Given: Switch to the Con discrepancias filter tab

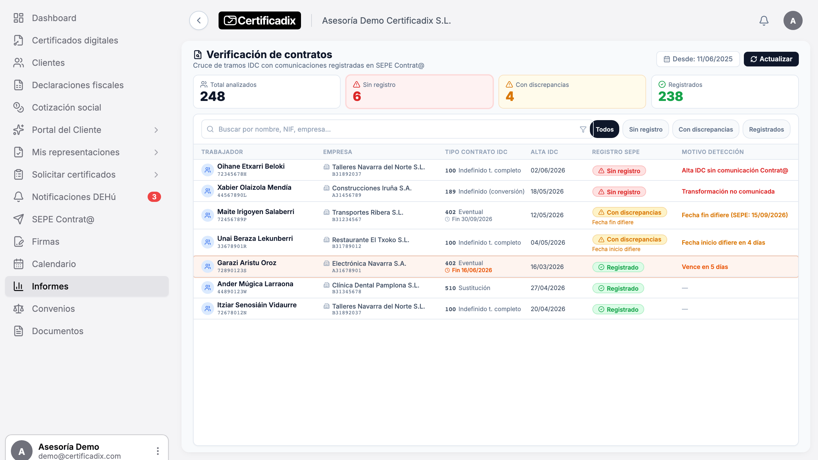Looking at the screenshot, I should coord(706,129).
